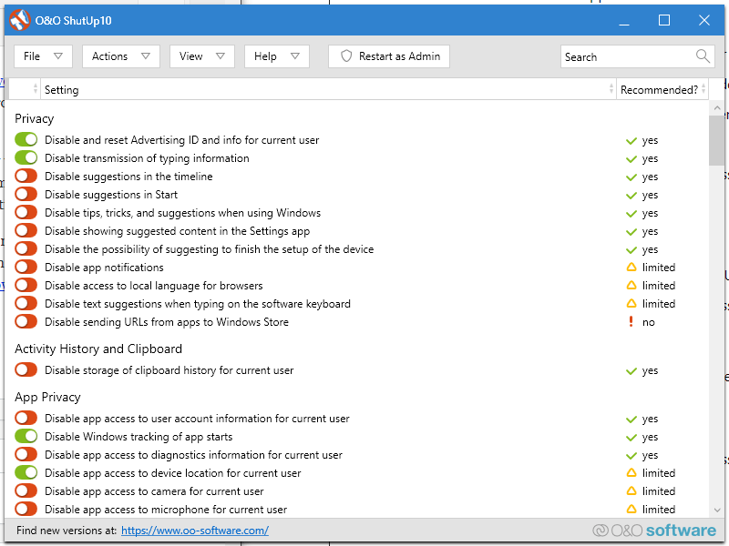Click green checkmark in suggestions in Start row
This screenshot has height=546, width=729.
pyautogui.click(x=631, y=195)
